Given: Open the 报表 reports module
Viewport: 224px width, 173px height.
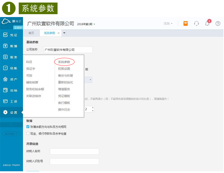Looking at the screenshot, I should point(10,57).
